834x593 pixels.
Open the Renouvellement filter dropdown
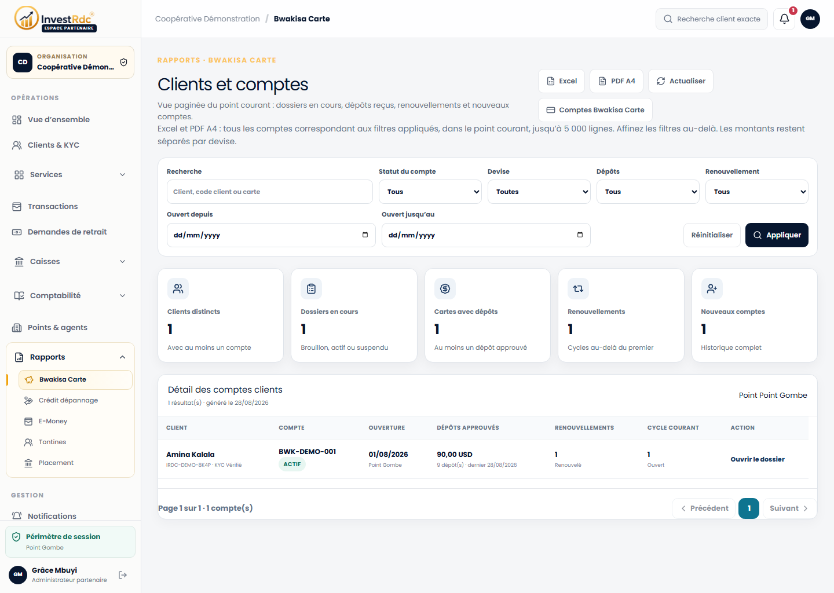(x=757, y=192)
